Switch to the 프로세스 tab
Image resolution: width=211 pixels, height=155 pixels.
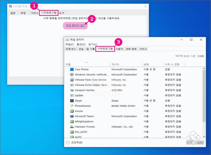coord(71,49)
